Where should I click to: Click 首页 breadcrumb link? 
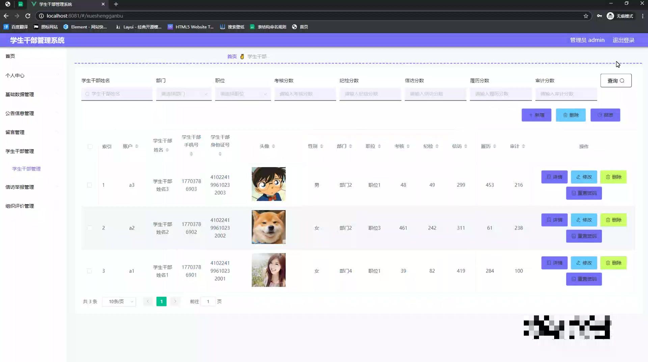tap(232, 56)
